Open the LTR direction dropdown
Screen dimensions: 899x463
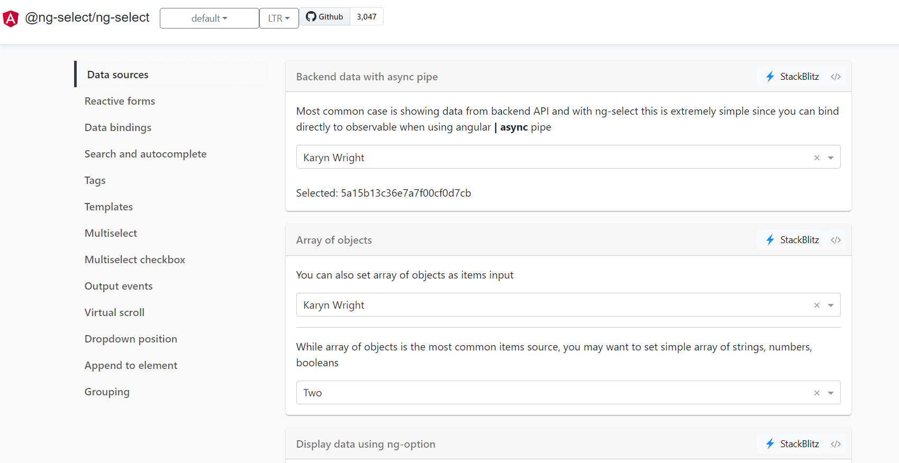point(279,18)
